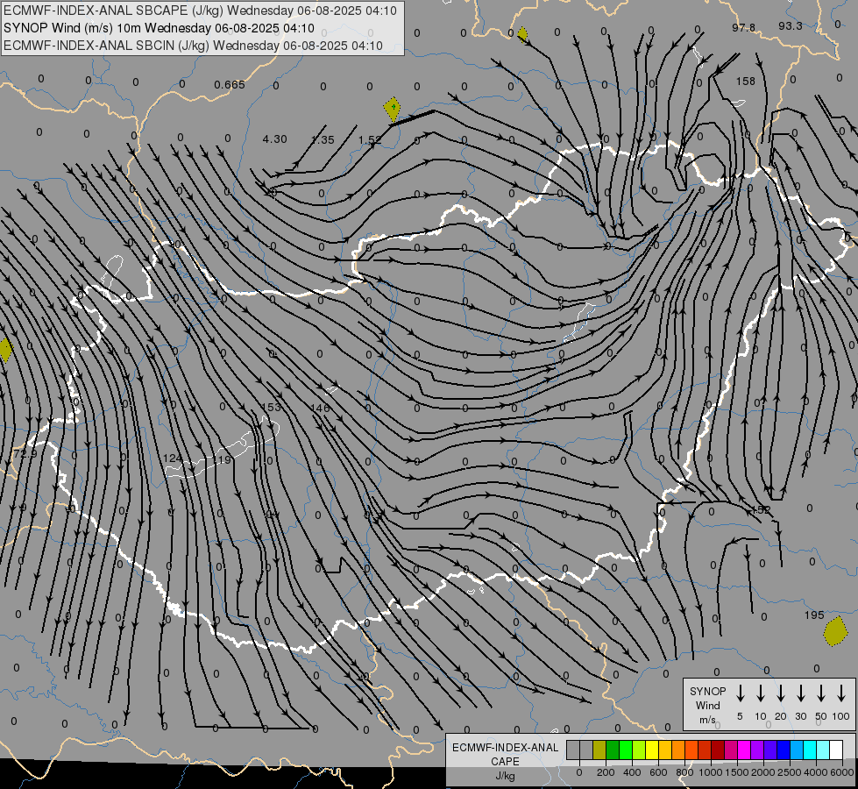
Task: Select the pure yellow swatch in the CAPE scale
Action: (652, 750)
